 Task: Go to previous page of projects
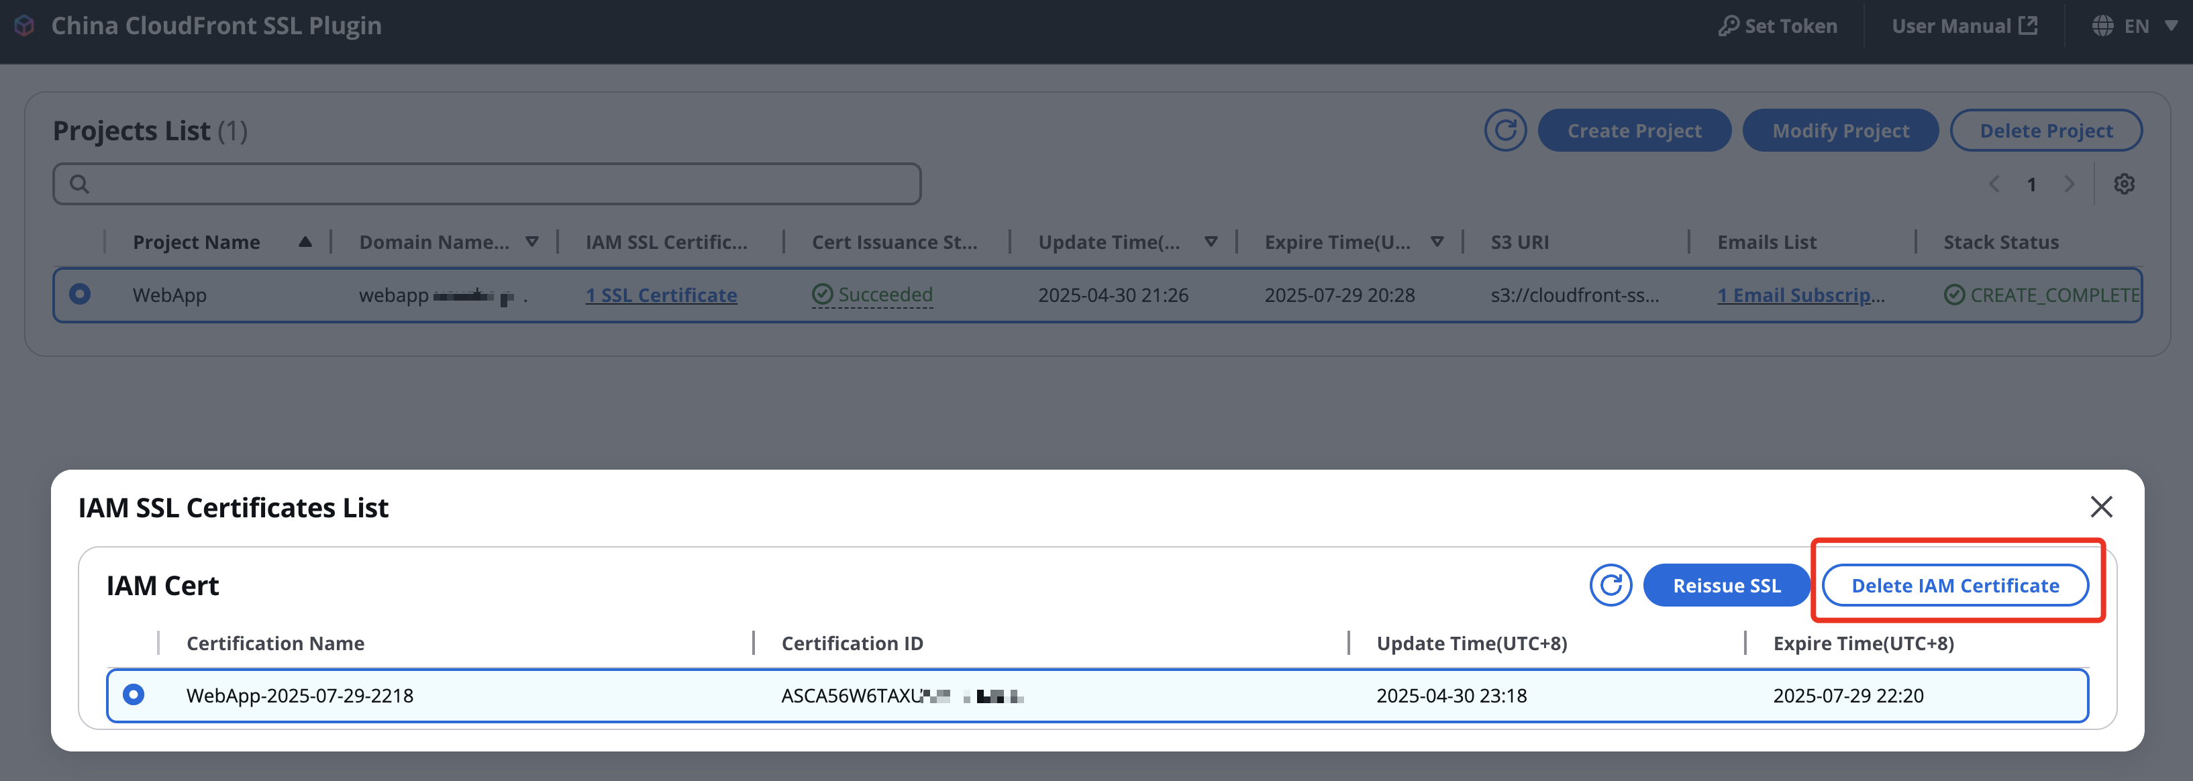(x=1994, y=184)
